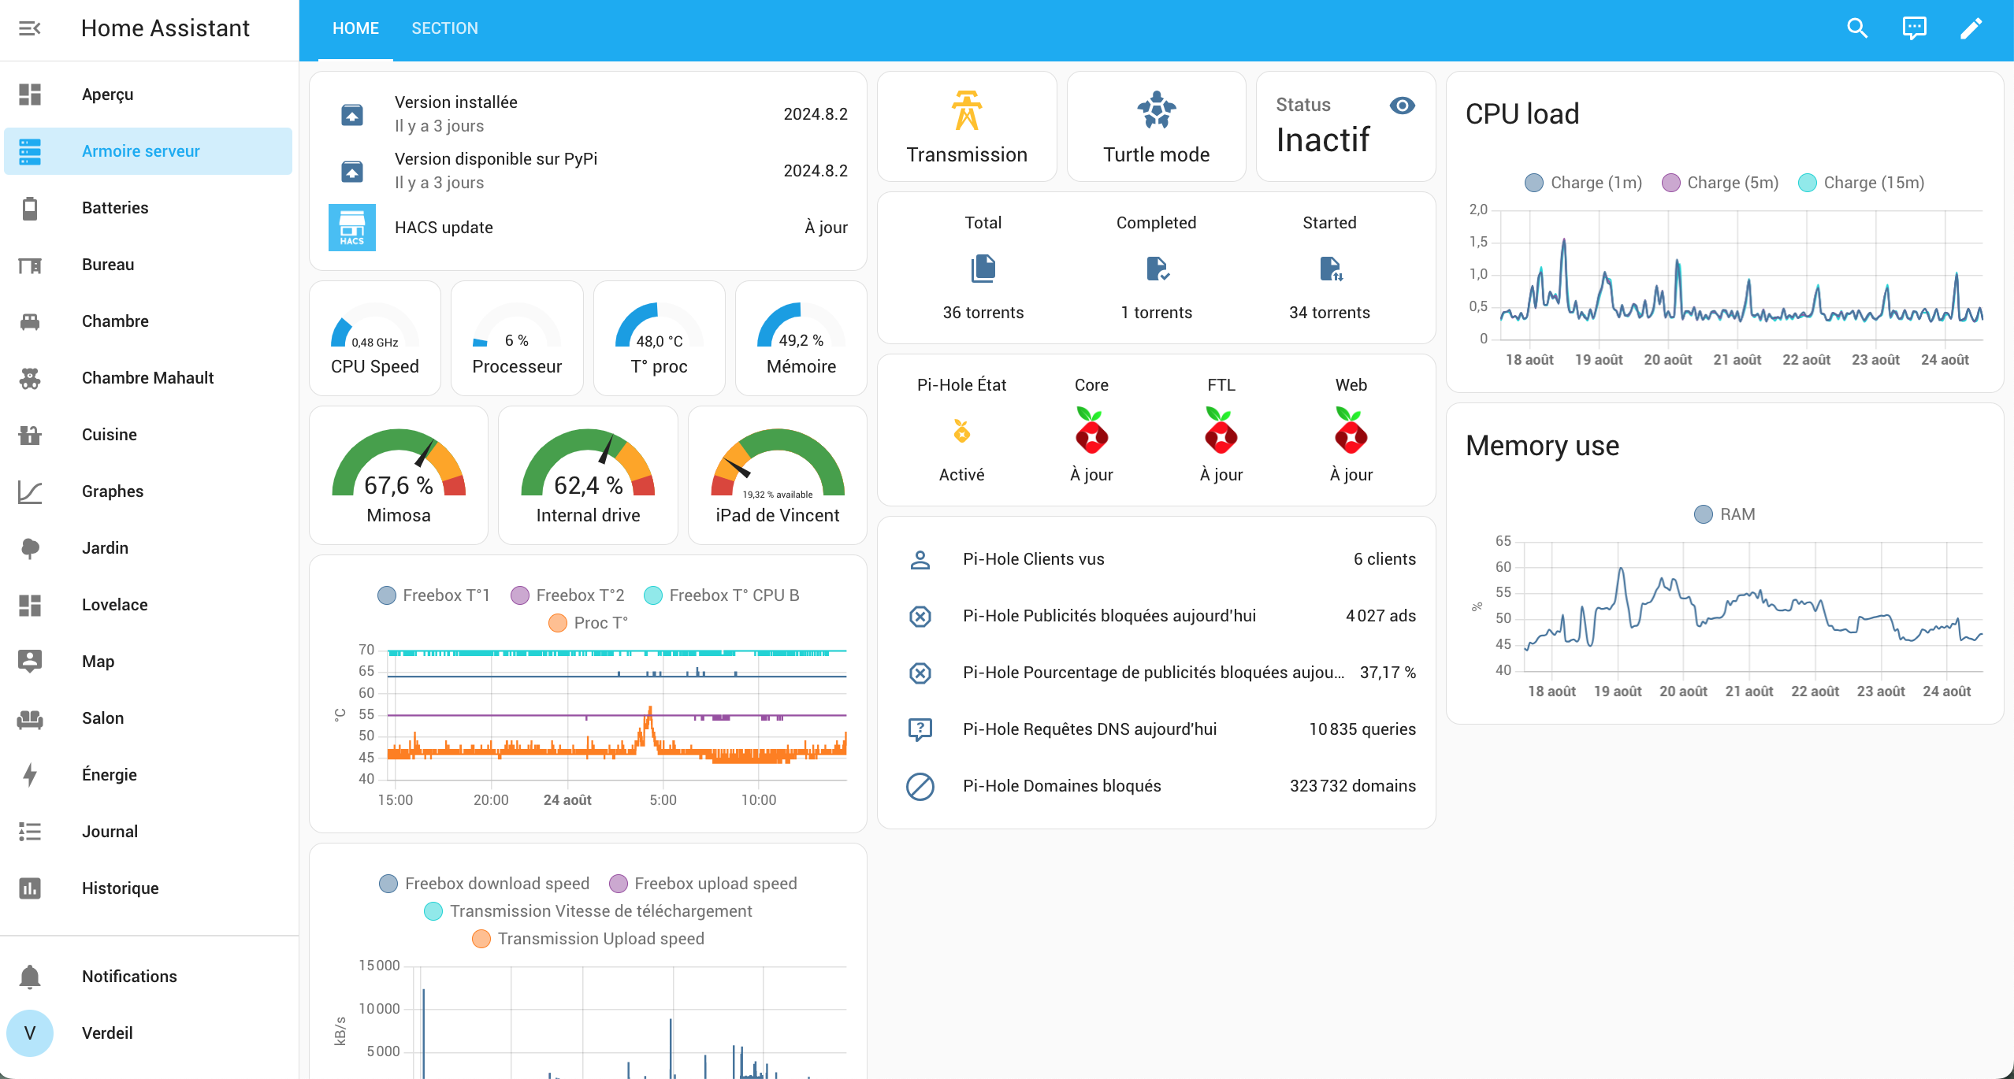Open the Processeur gauge card
This screenshot has width=2014, height=1079.
coord(517,339)
